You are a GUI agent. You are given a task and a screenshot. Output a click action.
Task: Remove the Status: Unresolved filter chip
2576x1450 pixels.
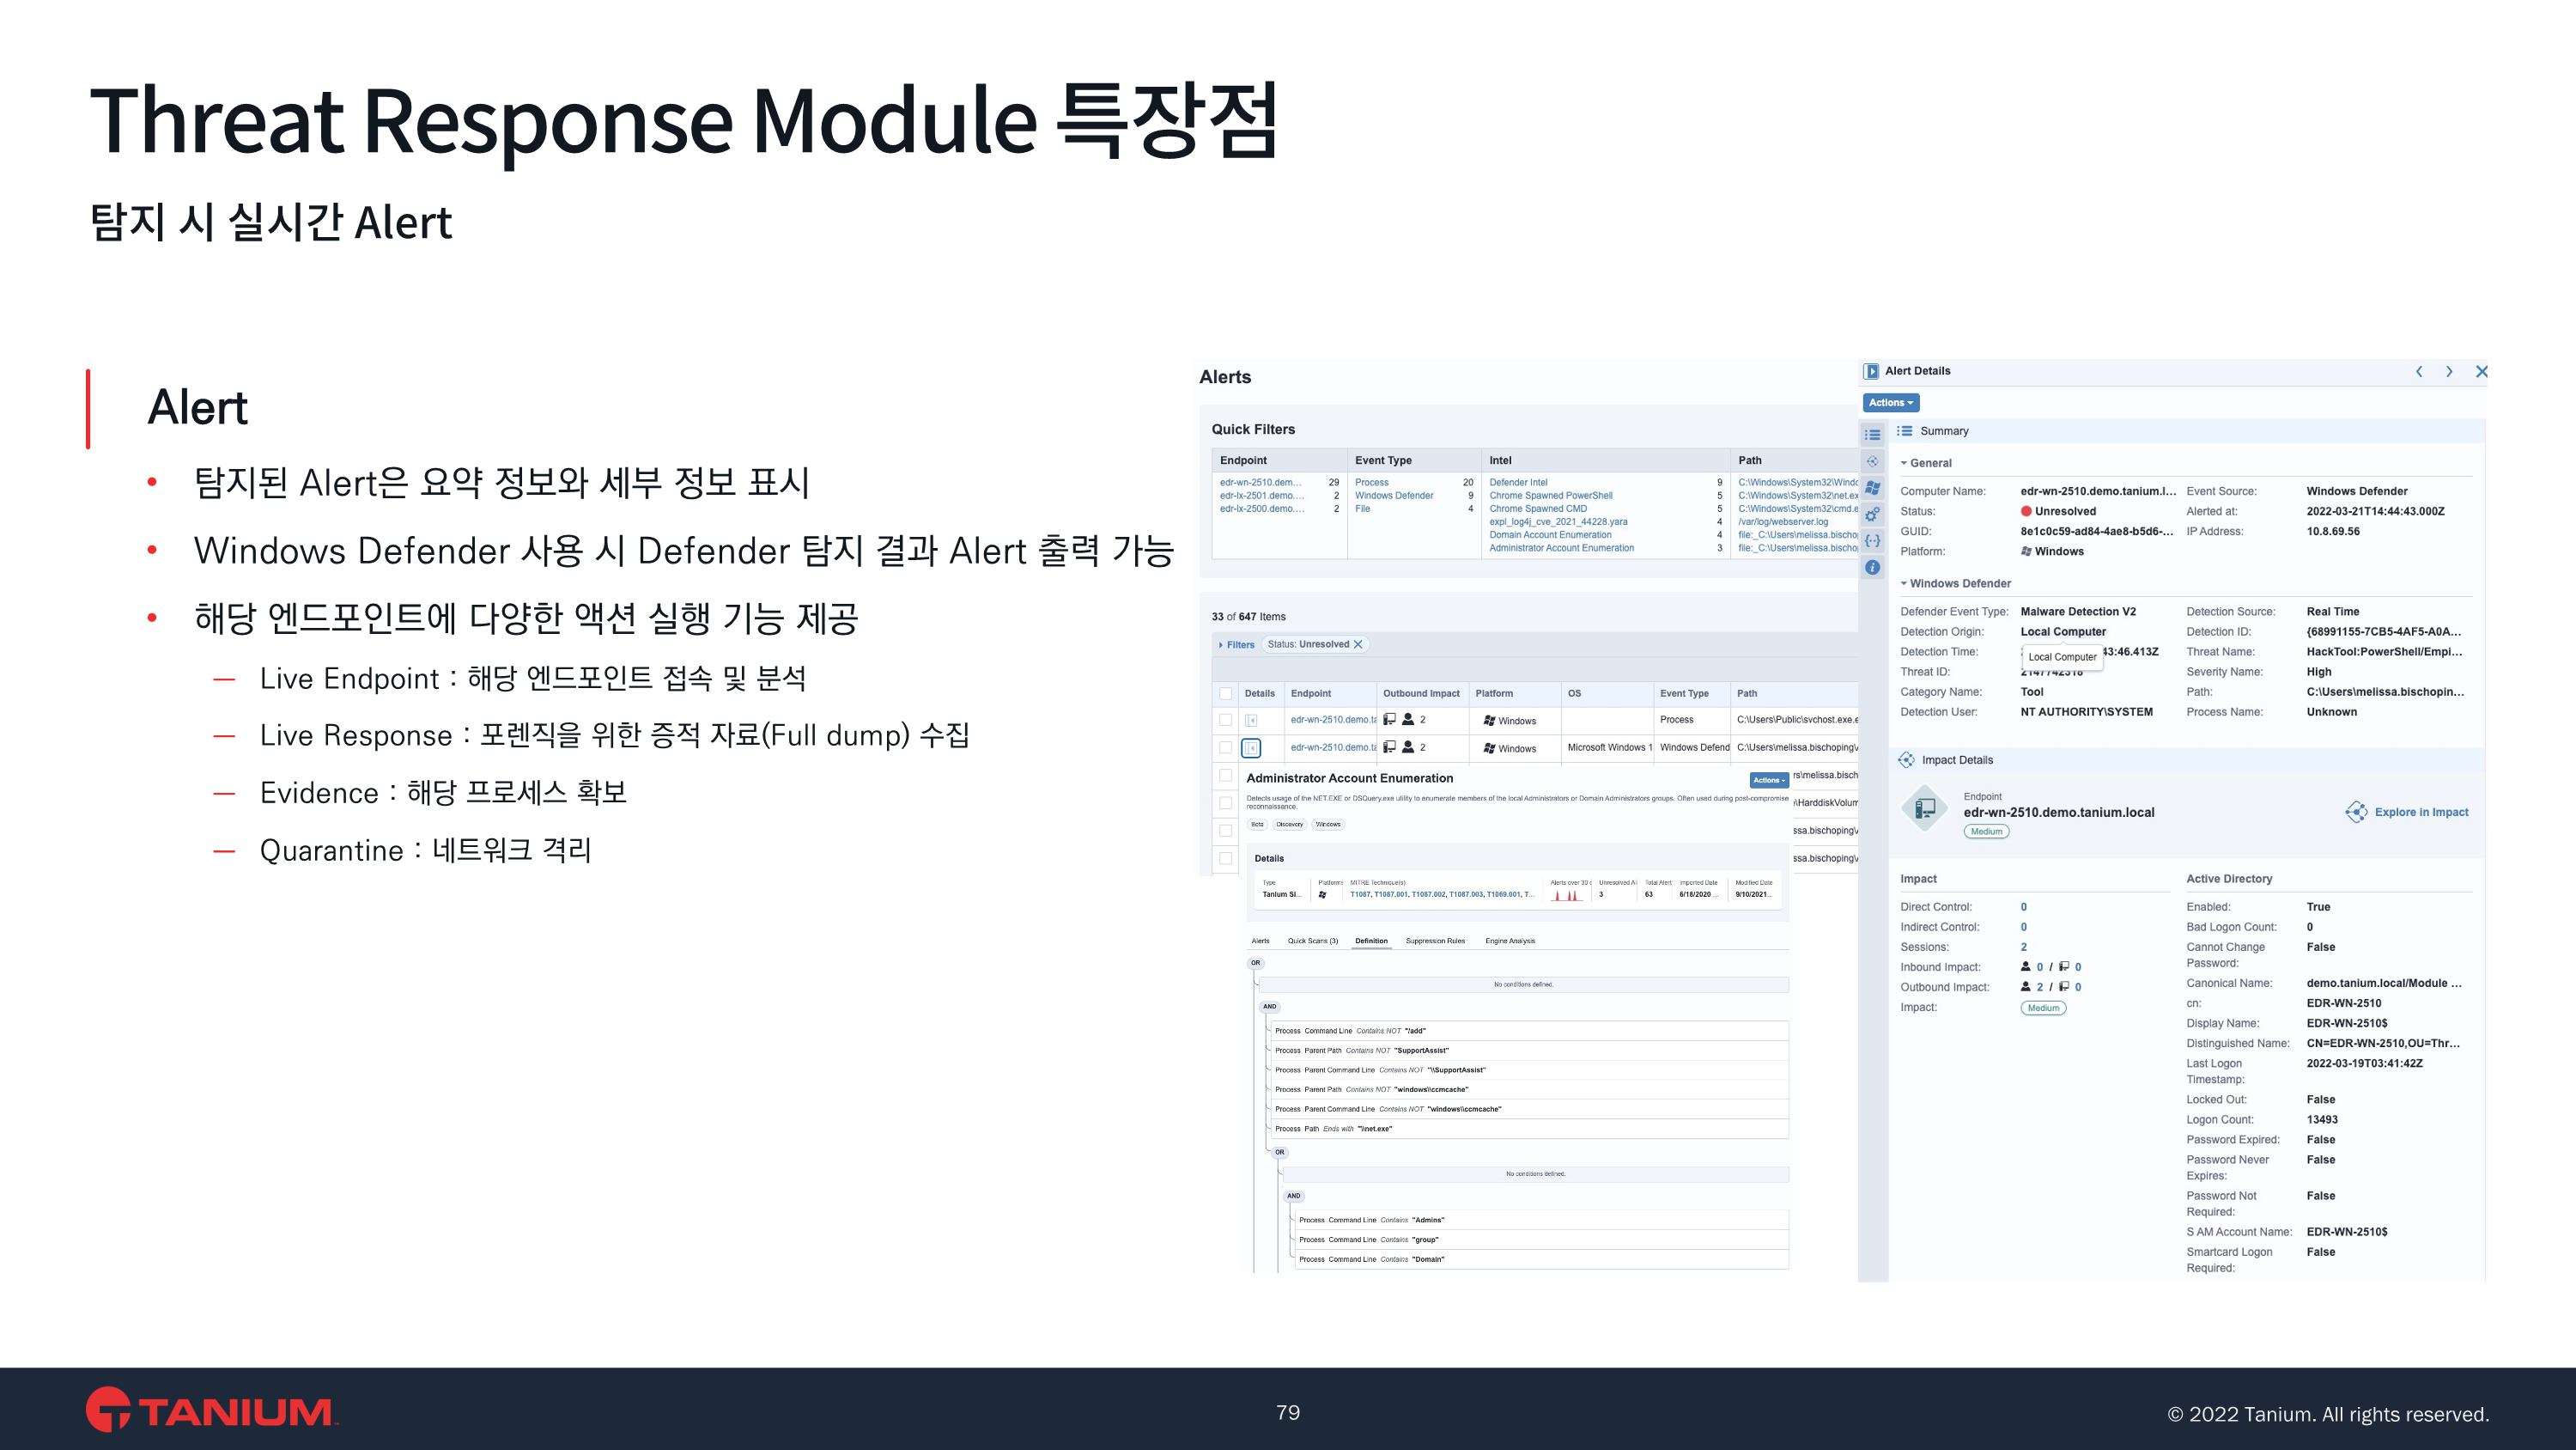[x=1358, y=644]
